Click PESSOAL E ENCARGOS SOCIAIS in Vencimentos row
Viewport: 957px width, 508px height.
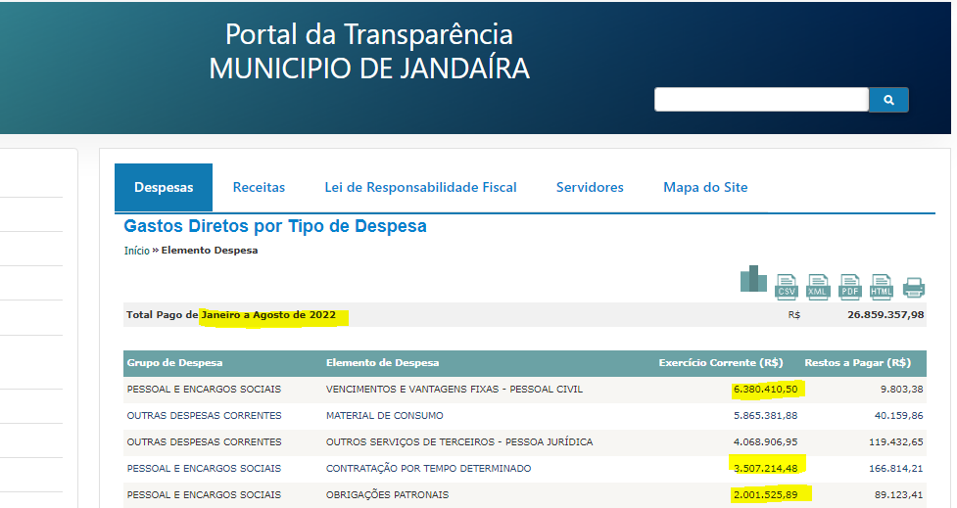[x=204, y=390]
